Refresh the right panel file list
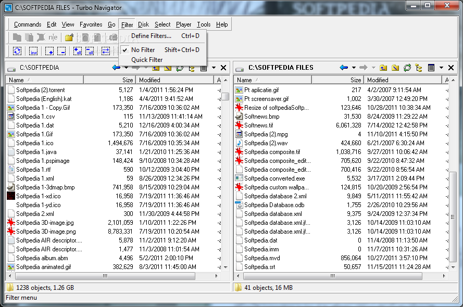The image size is (463, 307). pos(407,68)
